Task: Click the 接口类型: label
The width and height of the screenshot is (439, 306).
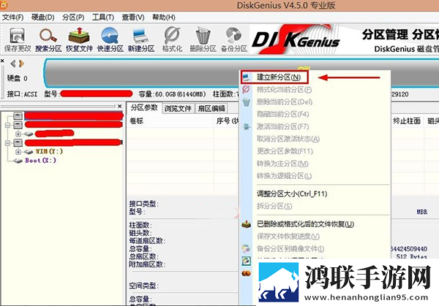Action: (x=144, y=204)
